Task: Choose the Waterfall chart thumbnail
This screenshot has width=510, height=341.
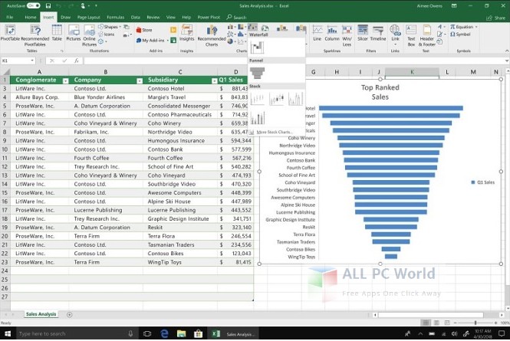Action: tap(257, 48)
